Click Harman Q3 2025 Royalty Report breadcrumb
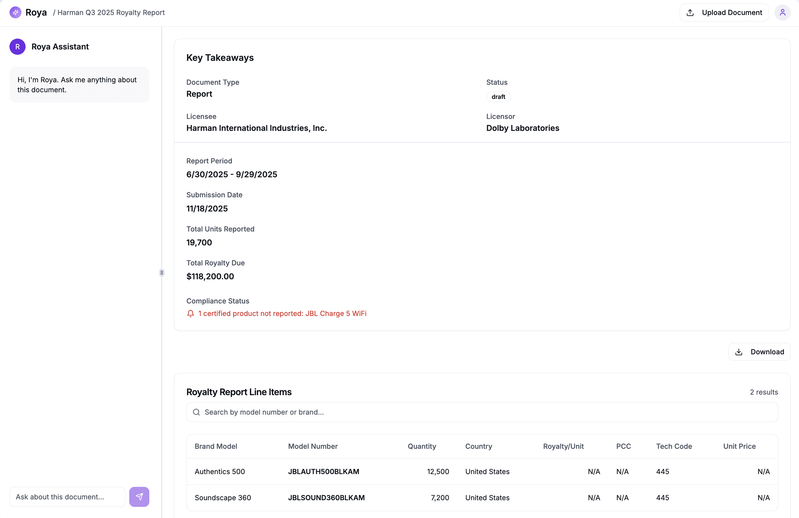Screen dimensions: 799x518 [111, 13]
